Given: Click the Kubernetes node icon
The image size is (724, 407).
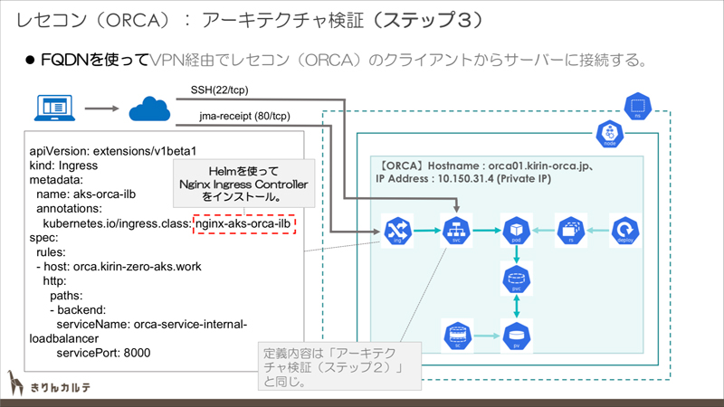Looking at the screenshot, I should click(609, 134).
